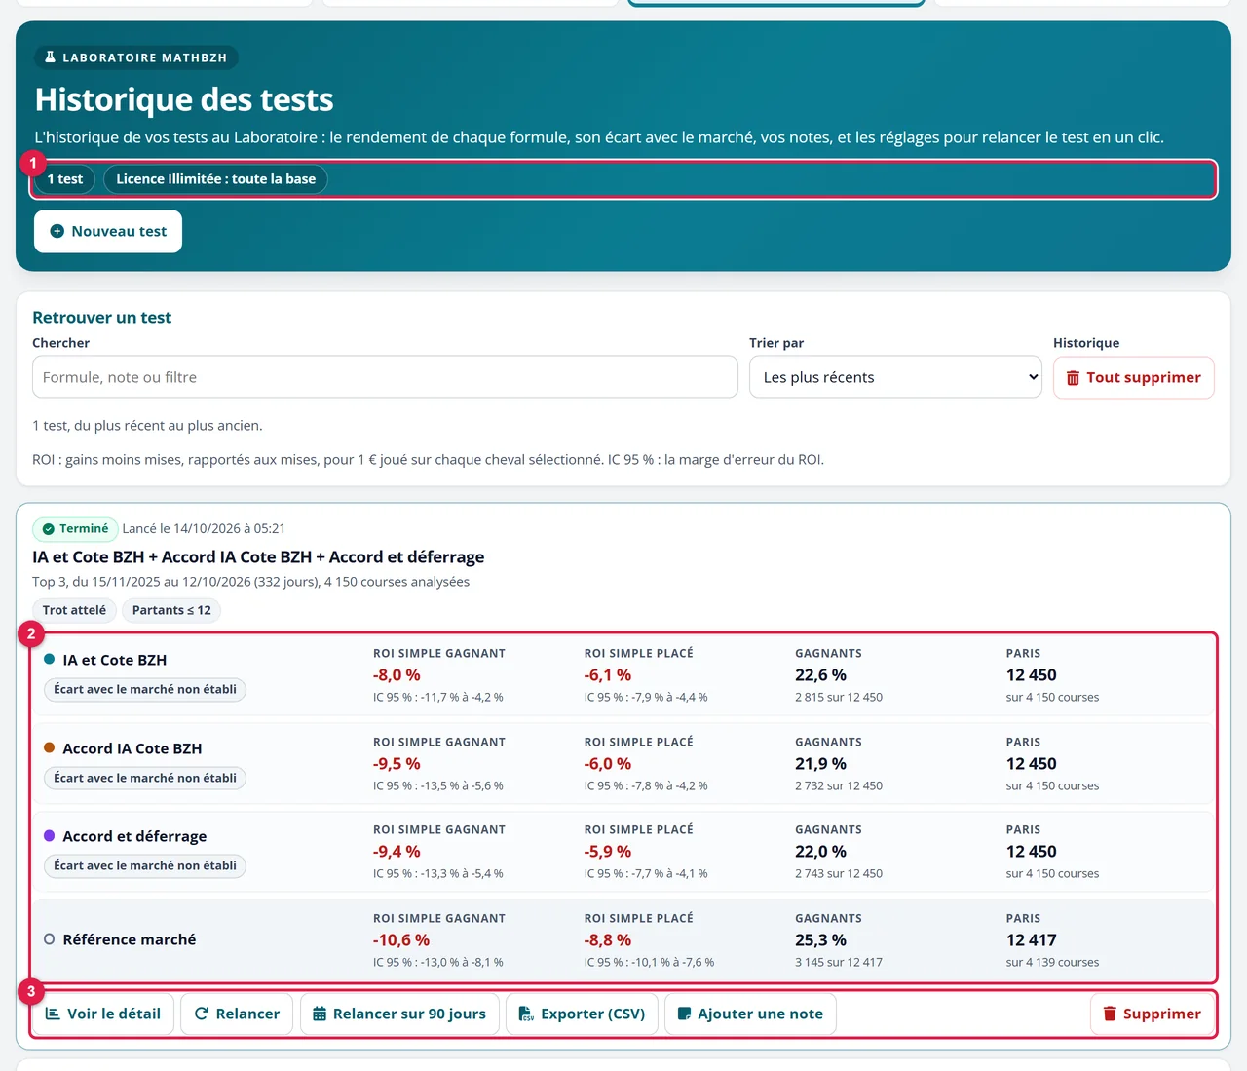The height and width of the screenshot is (1071, 1247).
Task: Click the Terminé status badge
Action: [75, 529]
